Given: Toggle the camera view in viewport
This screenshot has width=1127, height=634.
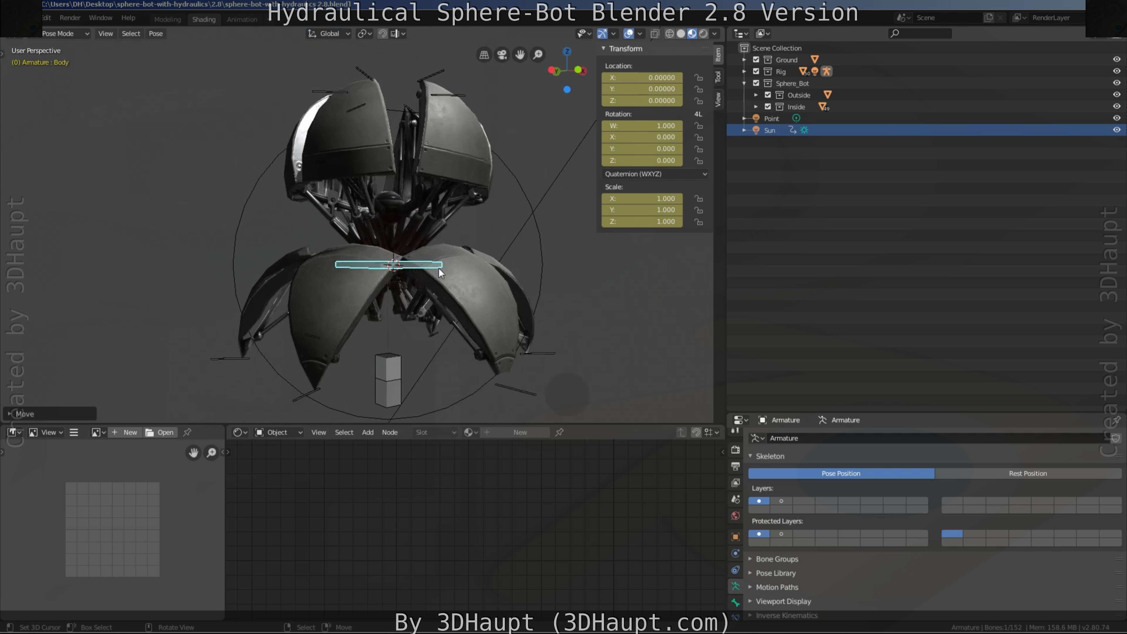Looking at the screenshot, I should (x=502, y=55).
